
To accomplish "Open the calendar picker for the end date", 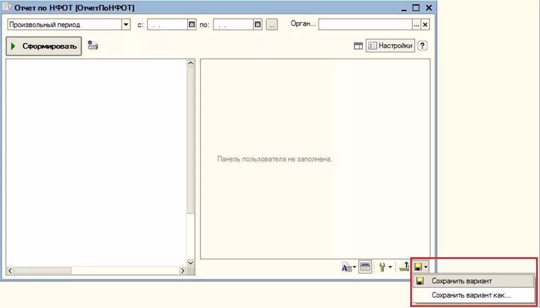I will coord(258,25).
